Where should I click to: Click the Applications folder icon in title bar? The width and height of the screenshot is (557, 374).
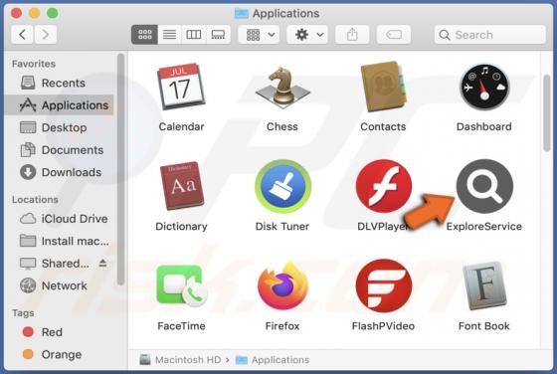(241, 14)
